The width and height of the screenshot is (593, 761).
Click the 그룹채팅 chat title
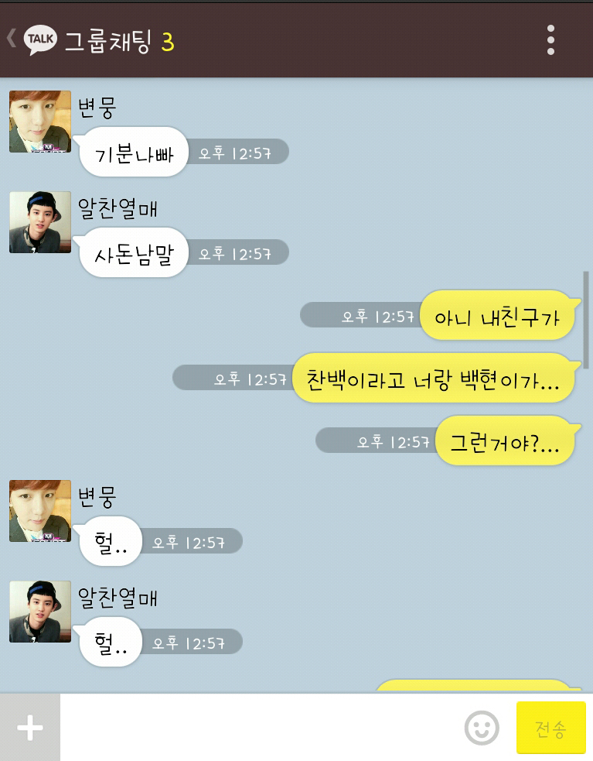(108, 41)
